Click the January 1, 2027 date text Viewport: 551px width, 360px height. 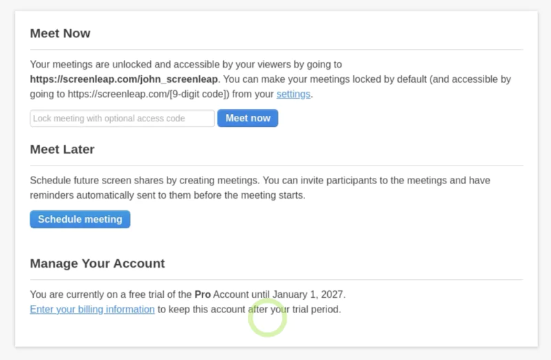(x=307, y=294)
